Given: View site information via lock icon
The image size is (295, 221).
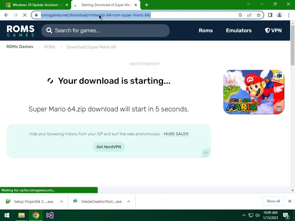Looking at the screenshot, I should 36,15.
